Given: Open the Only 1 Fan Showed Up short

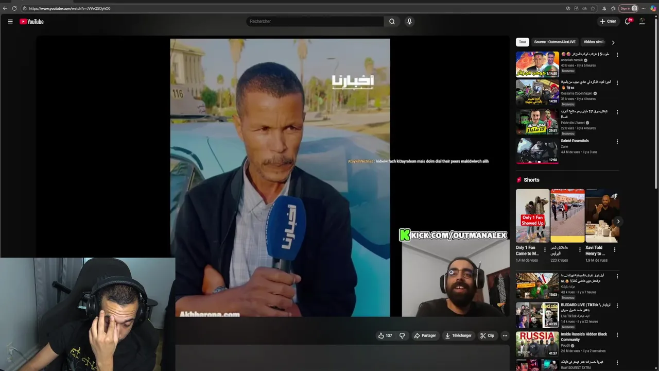Looking at the screenshot, I should tap(532, 215).
